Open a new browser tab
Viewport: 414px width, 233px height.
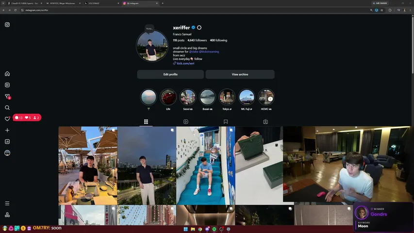pyautogui.click(x=163, y=3)
